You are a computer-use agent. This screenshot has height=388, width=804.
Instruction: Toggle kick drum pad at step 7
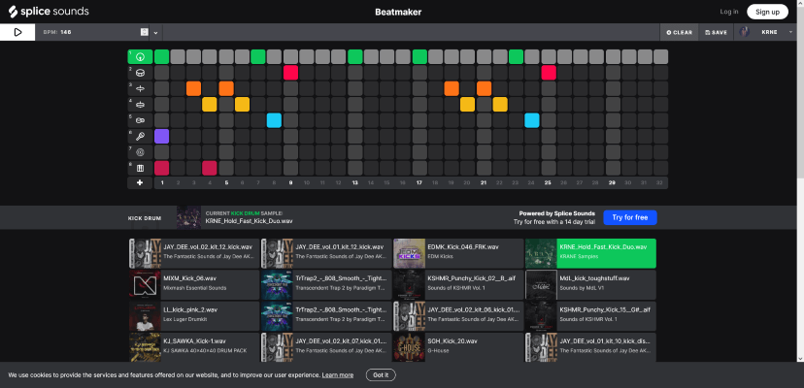tap(258, 56)
